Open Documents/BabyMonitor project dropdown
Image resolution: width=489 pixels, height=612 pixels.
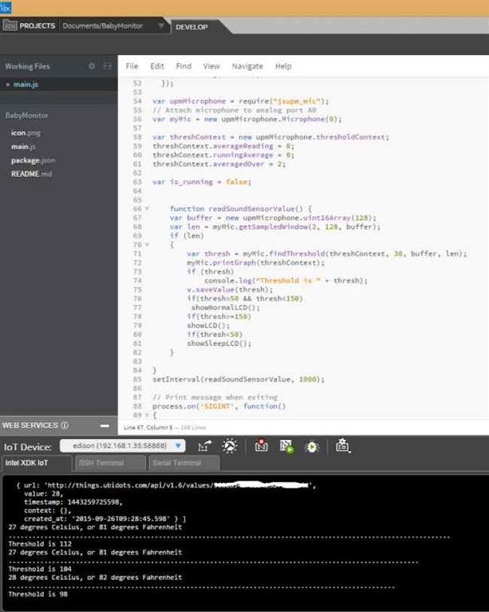(161, 25)
